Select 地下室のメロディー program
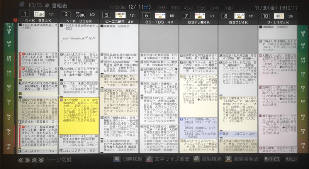Screen dimensions: 309x169 278,130
